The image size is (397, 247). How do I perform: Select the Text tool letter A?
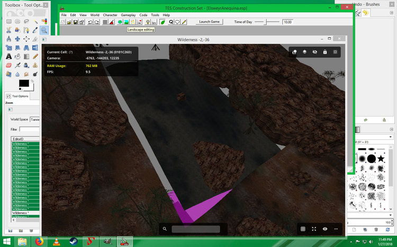pos(9,56)
